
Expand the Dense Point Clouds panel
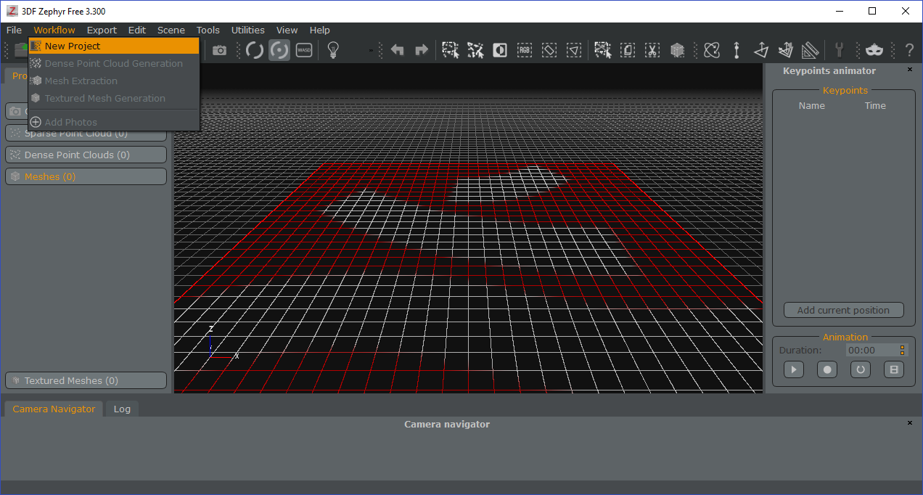coord(86,154)
